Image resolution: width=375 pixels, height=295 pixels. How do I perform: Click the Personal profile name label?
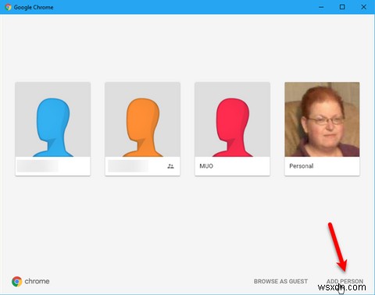302,166
